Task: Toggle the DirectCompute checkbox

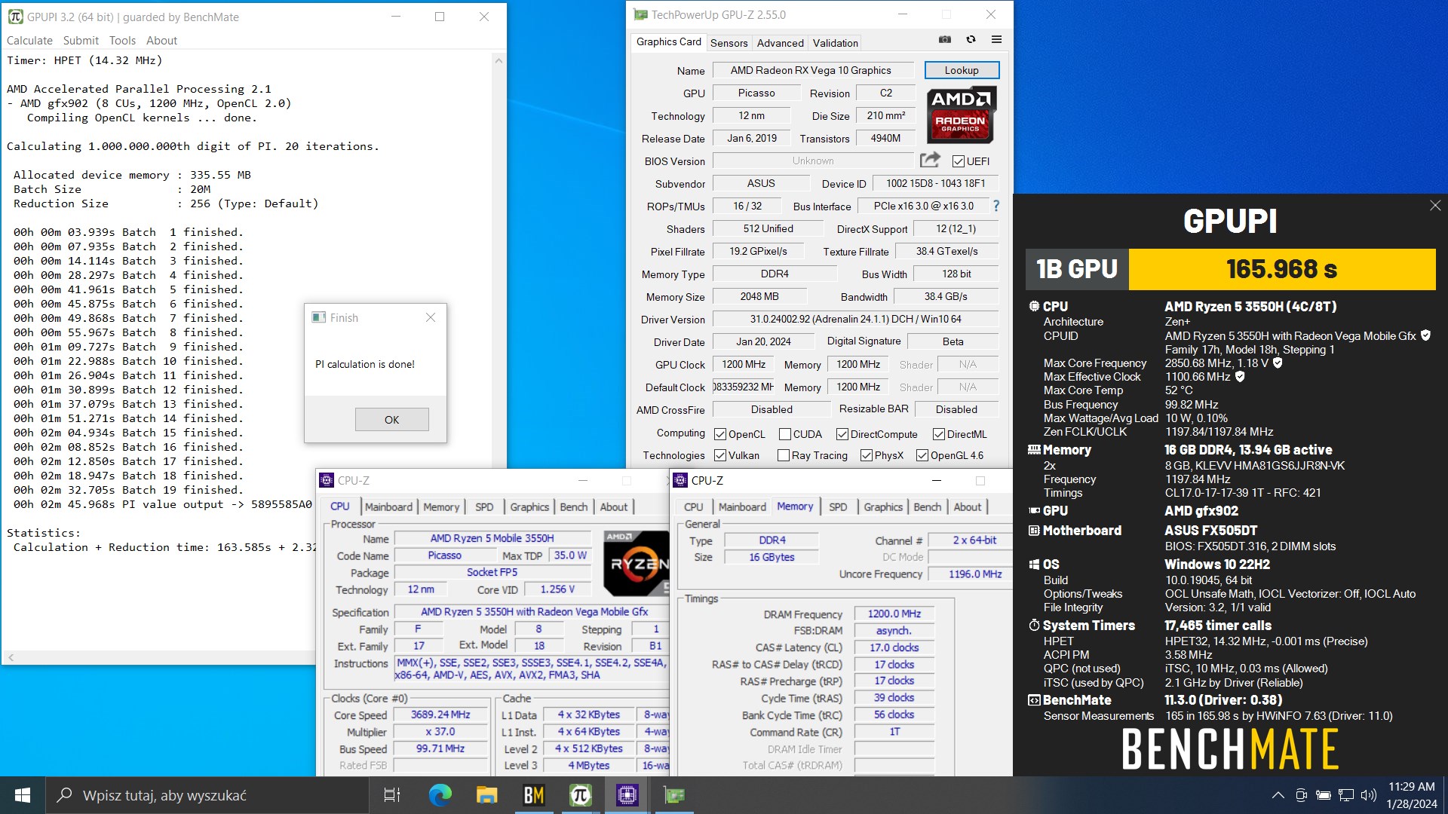Action: [x=842, y=434]
